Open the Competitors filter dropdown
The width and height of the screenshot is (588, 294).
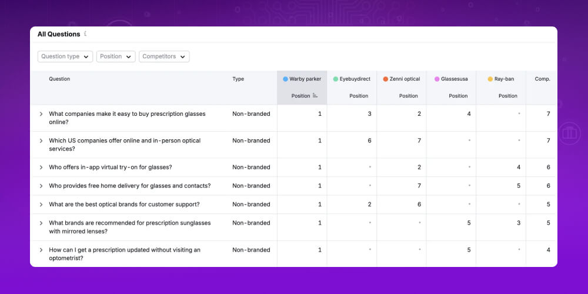(164, 56)
